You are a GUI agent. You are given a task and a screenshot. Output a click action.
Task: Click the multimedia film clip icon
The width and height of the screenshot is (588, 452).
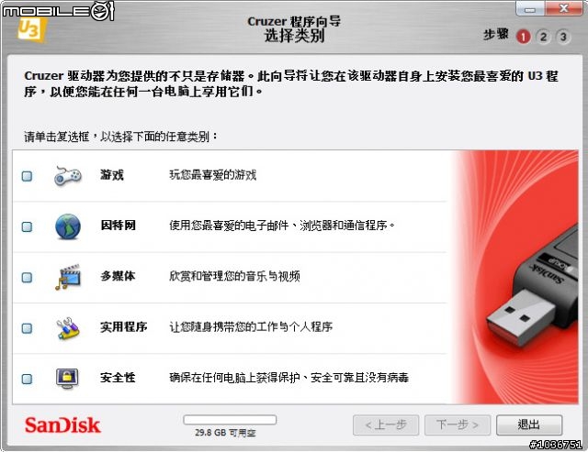pos(68,277)
